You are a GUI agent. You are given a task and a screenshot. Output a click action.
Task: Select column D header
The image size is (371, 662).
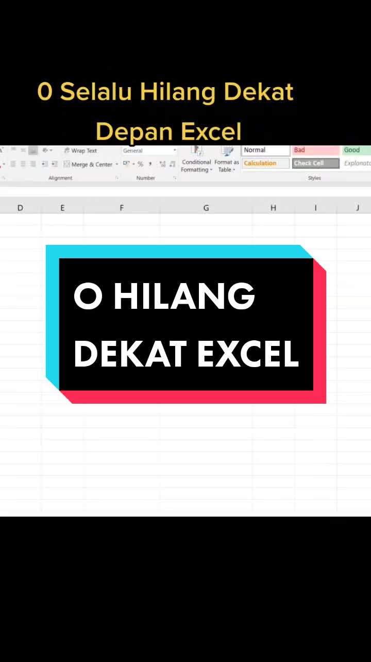pos(20,208)
